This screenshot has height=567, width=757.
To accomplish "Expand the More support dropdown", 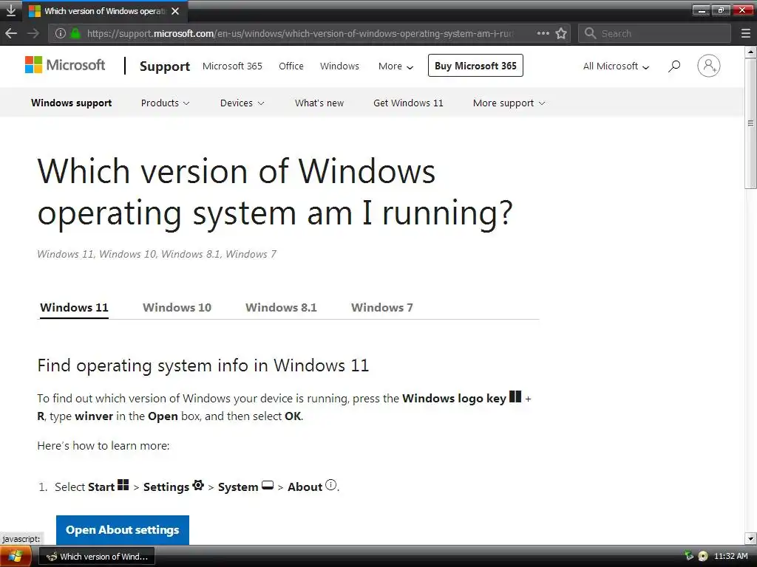I will click(509, 103).
